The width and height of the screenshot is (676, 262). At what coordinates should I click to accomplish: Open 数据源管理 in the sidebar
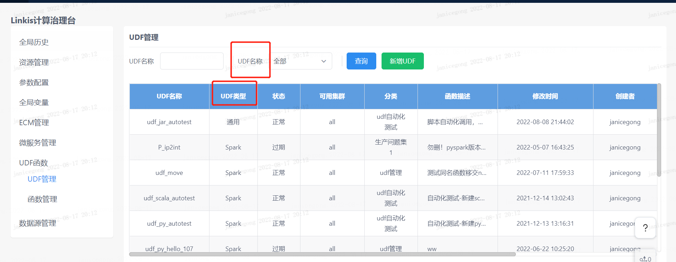[x=37, y=223]
